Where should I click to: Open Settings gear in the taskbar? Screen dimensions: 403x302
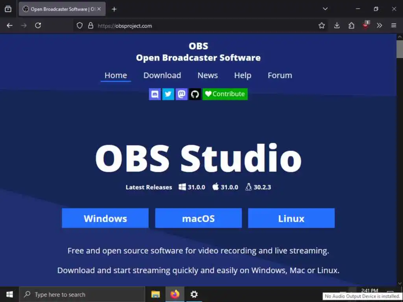(194, 294)
